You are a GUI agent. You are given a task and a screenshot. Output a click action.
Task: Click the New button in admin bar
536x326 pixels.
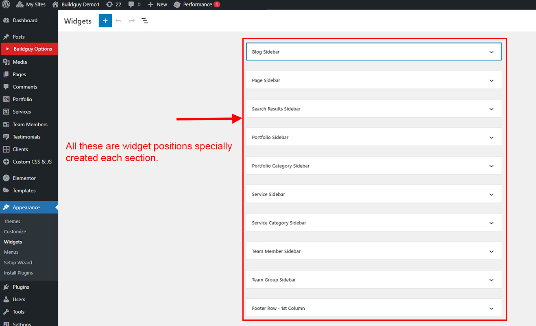pyautogui.click(x=157, y=4)
